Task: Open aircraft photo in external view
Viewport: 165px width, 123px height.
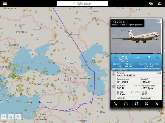Action: pos(159,21)
